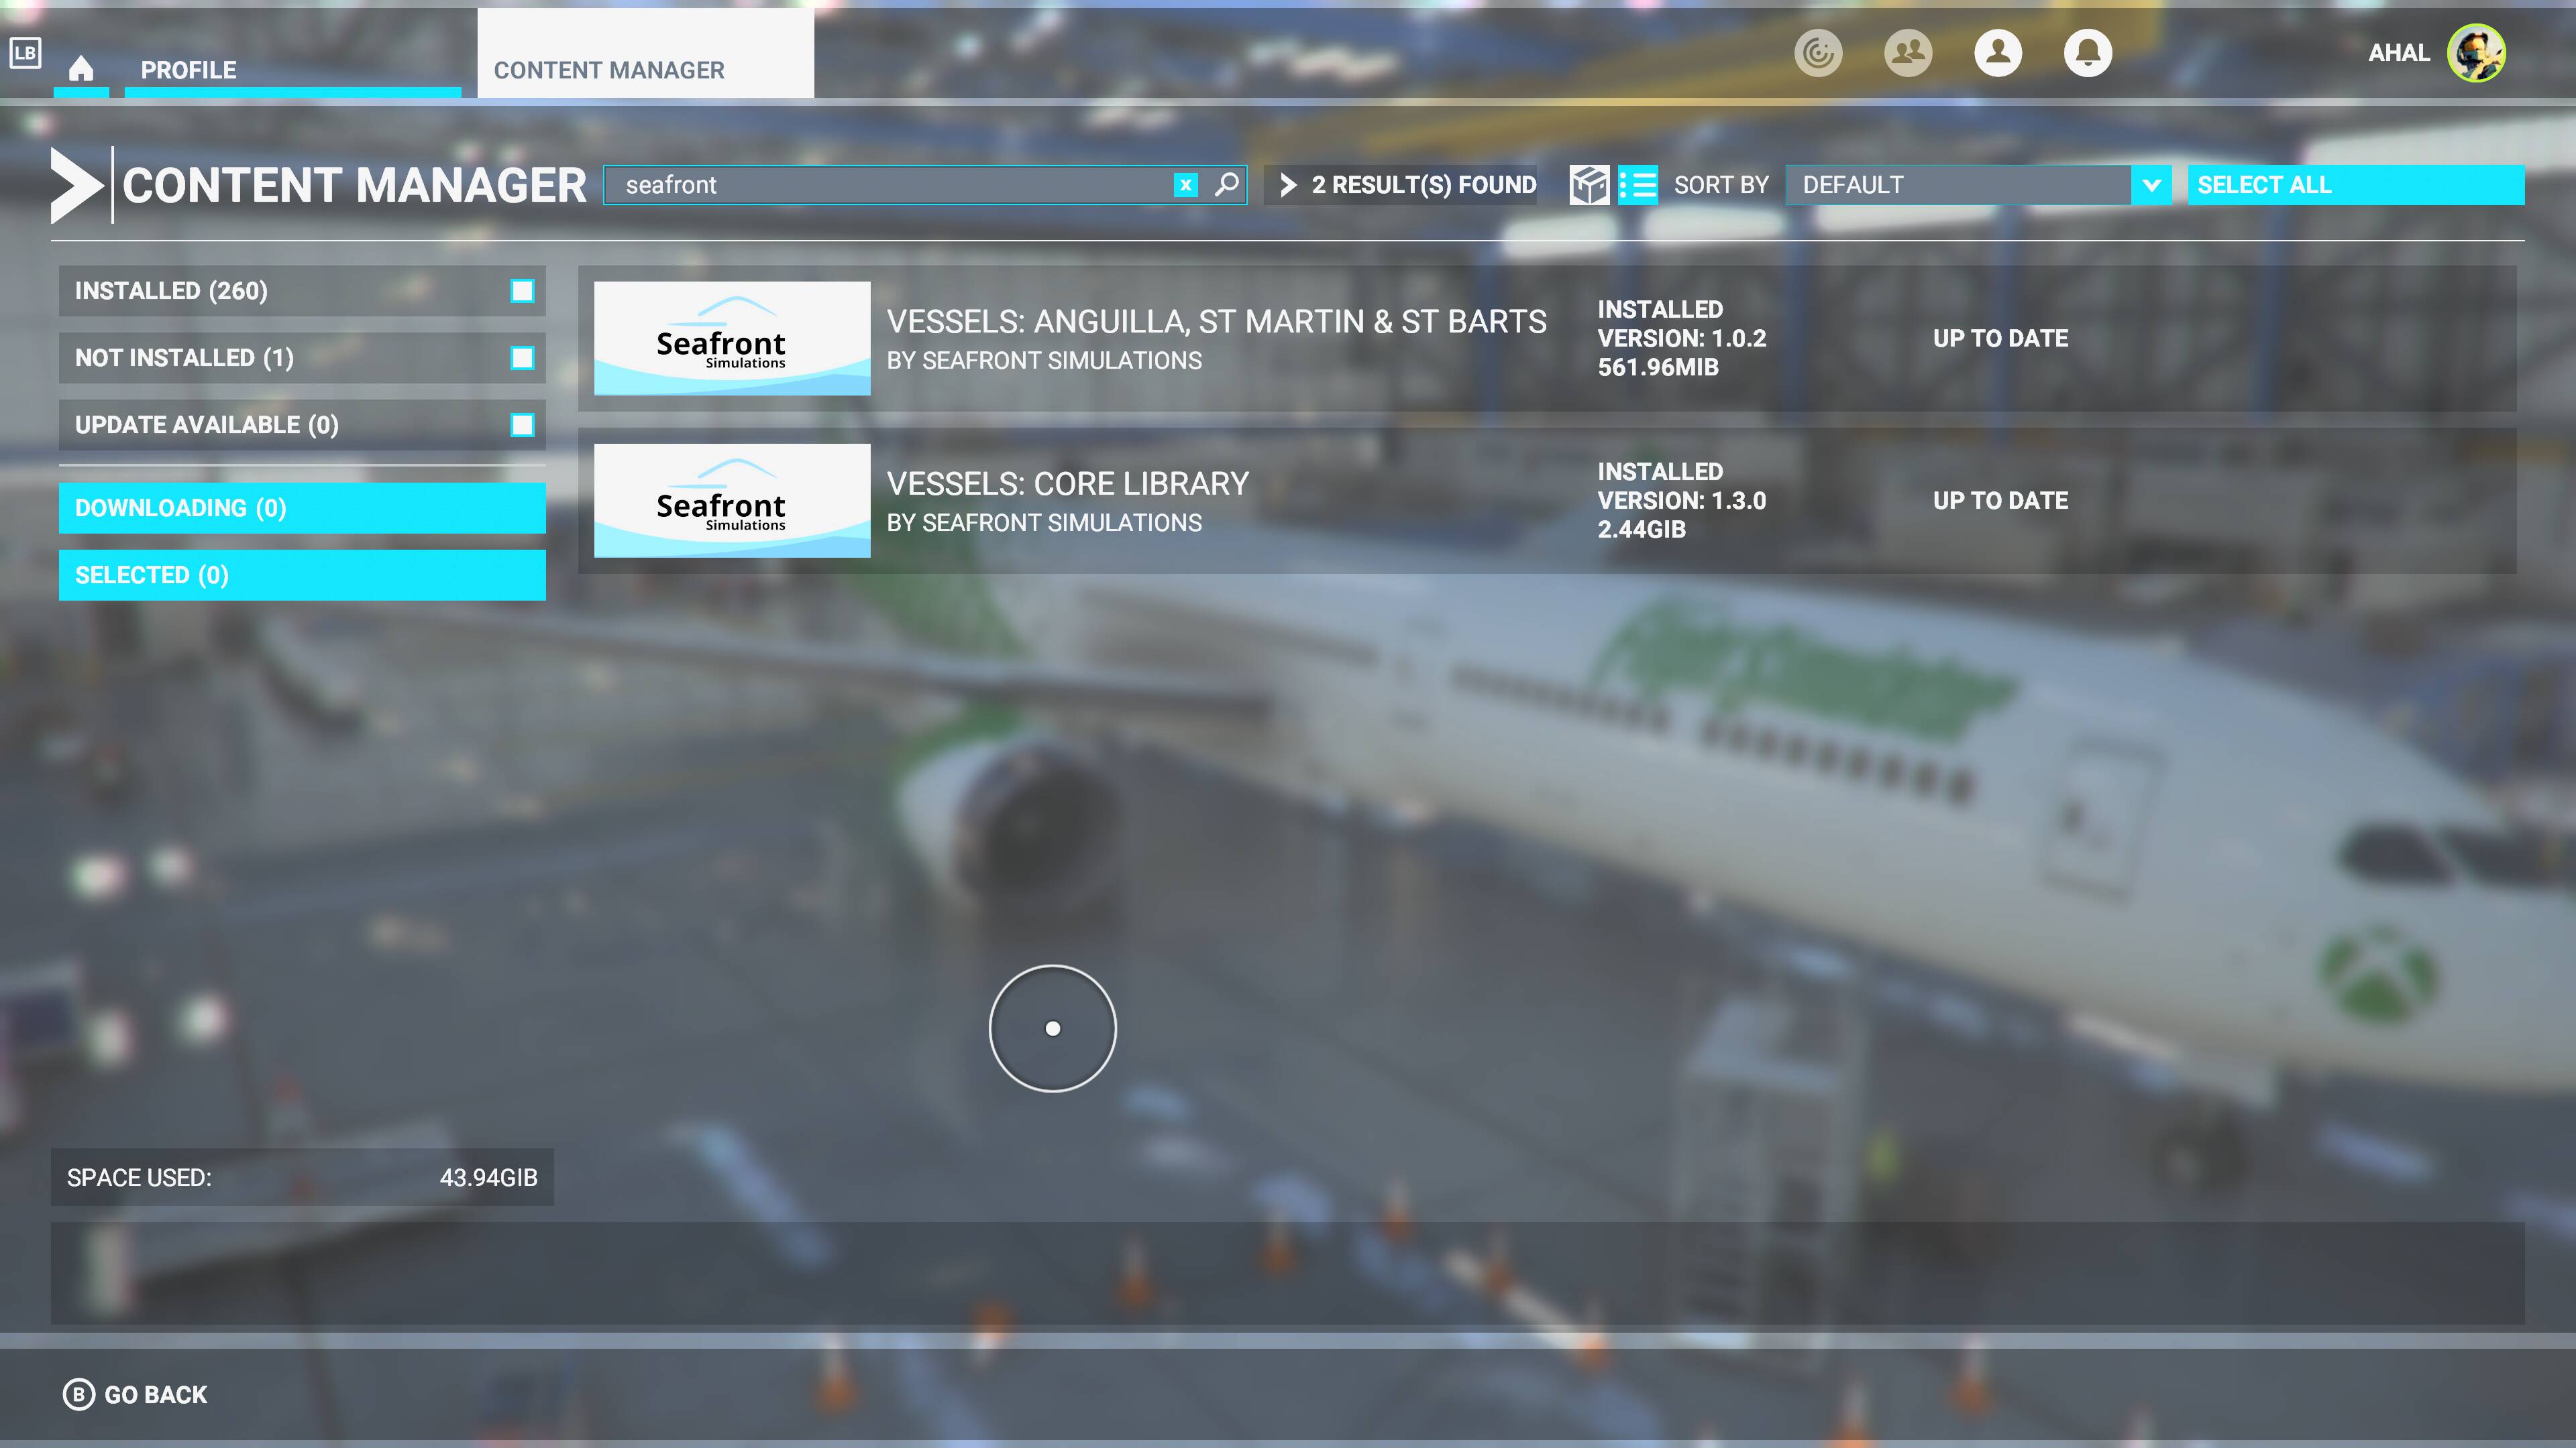Toggle the Not Installed (1) checkbox
Image resolution: width=2576 pixels, height=1448 pixels.
[522, 358]
